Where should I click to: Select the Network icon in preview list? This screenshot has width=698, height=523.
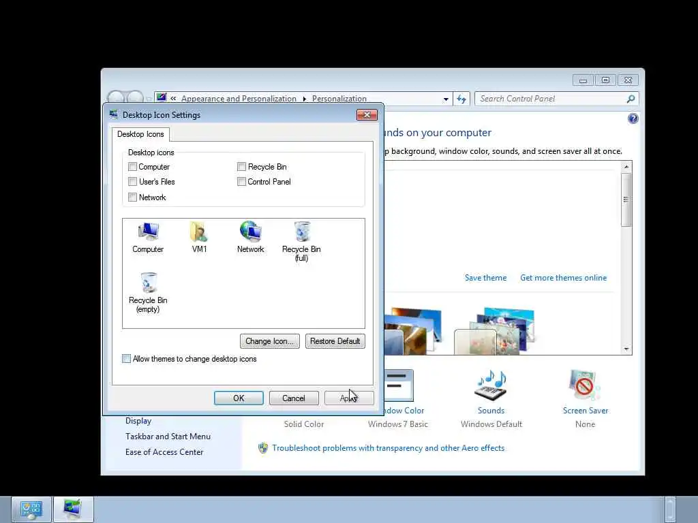tap(250, 238)
